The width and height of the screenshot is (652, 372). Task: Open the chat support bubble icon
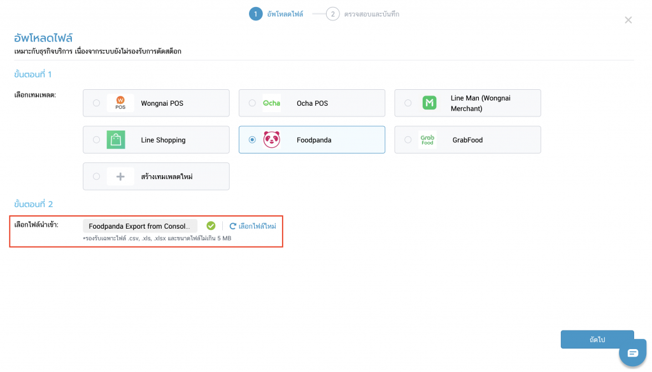(632, 353)
